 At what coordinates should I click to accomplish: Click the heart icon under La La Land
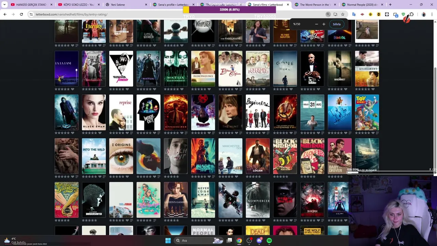[72, 89]
